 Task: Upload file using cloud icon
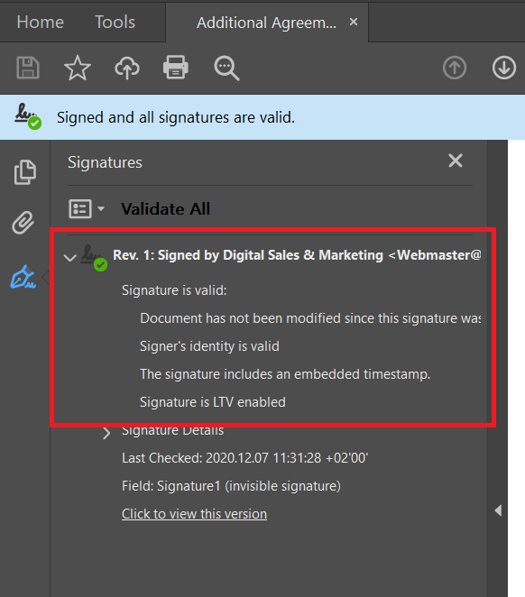(127, 69)
